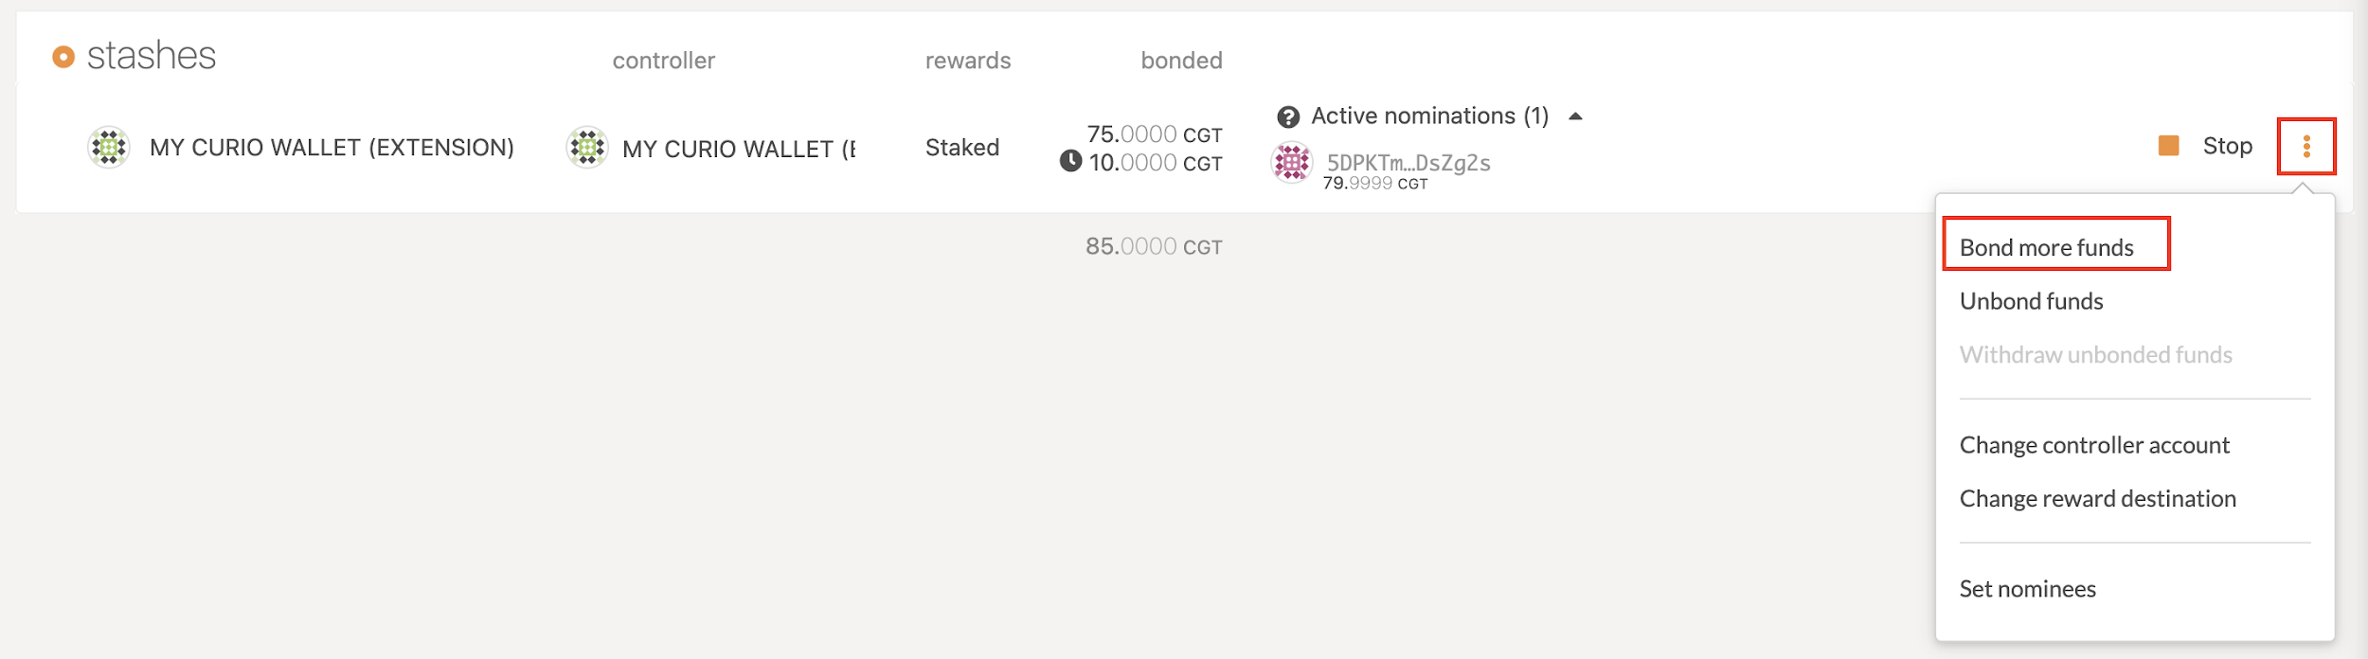Select Set nominees option
Image resolution: width=2368 pixels, height=659 pixels.
point(2027,589)
